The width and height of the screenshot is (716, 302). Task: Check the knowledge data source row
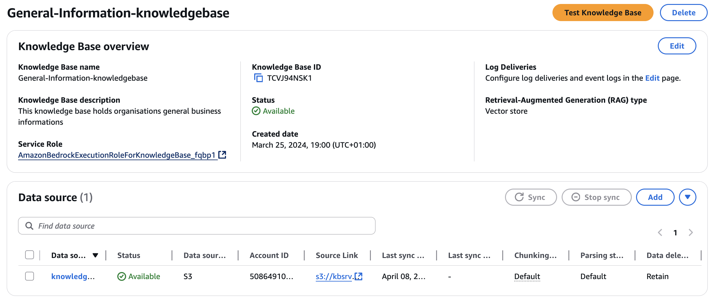30,276
